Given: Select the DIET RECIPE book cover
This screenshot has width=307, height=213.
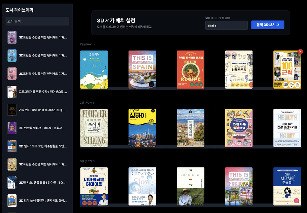Looking at the screenshot, I should click(x=191, y=69).
